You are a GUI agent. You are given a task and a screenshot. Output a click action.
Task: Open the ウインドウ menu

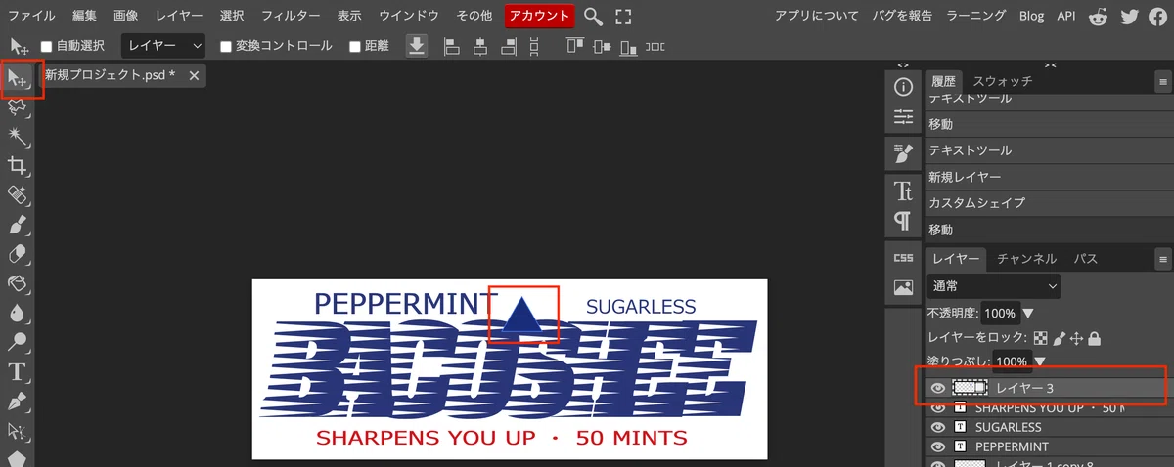408,16
